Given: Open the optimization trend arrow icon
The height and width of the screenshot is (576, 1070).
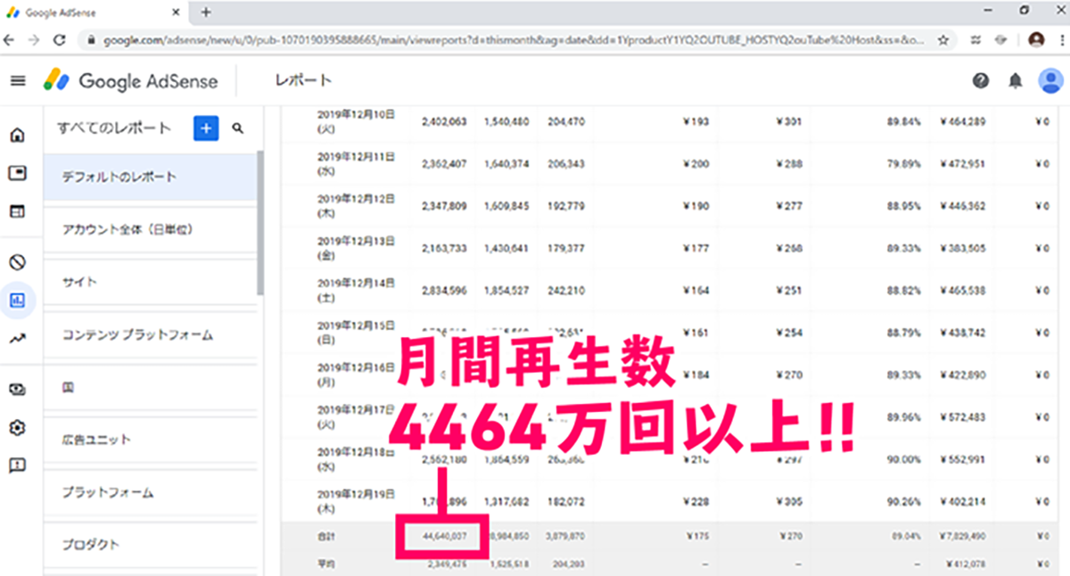Looking at the screenshot, I should 17,339.
